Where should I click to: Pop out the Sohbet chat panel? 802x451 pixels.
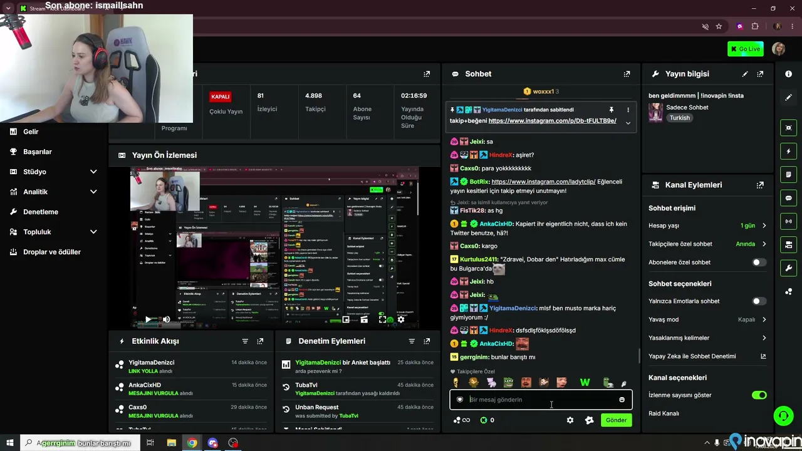pyautogui.click(x=627, y=74)
